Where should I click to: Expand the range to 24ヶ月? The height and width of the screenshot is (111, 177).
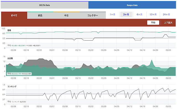tap(167, 14)
